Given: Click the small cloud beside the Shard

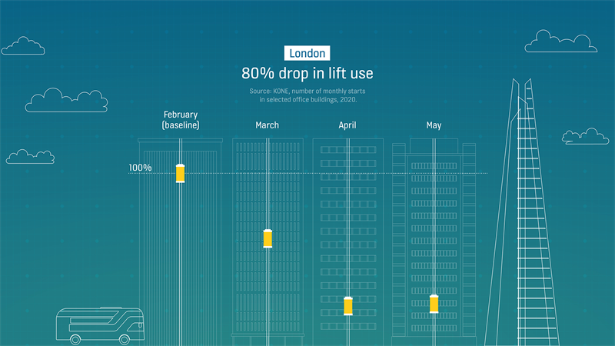Looking at the screenshot, I should click(x=585, y=137).
